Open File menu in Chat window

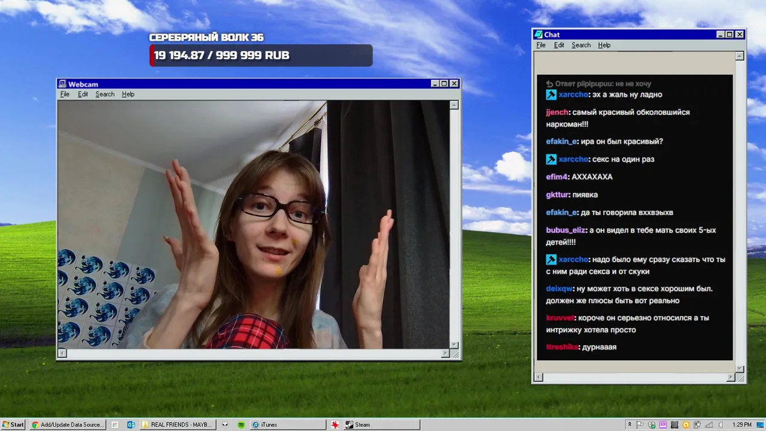(541, 45)
